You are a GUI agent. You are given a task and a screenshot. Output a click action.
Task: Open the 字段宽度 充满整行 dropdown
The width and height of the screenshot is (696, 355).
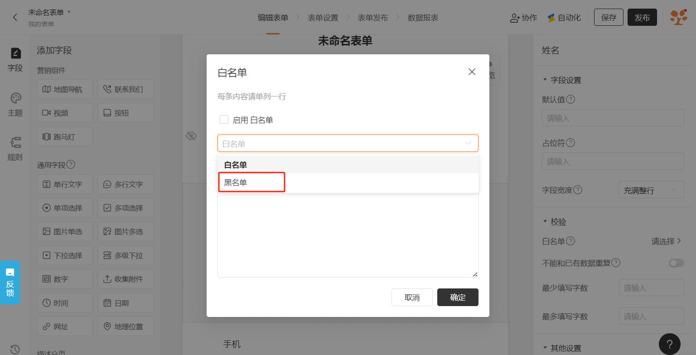[651, 190]
